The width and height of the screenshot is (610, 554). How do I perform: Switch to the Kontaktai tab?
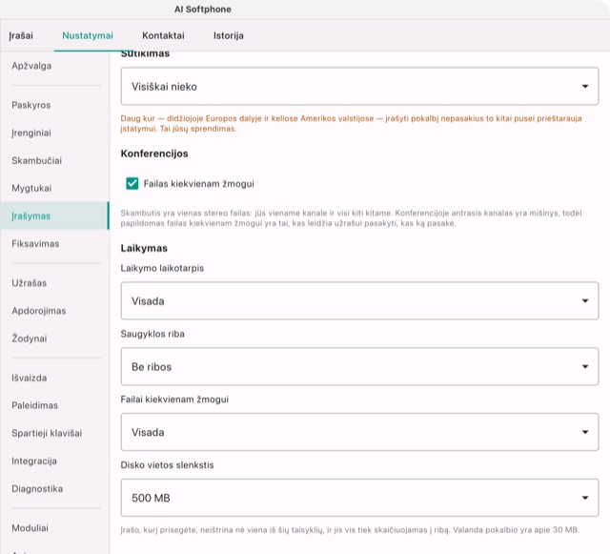[x=163, y=35]
